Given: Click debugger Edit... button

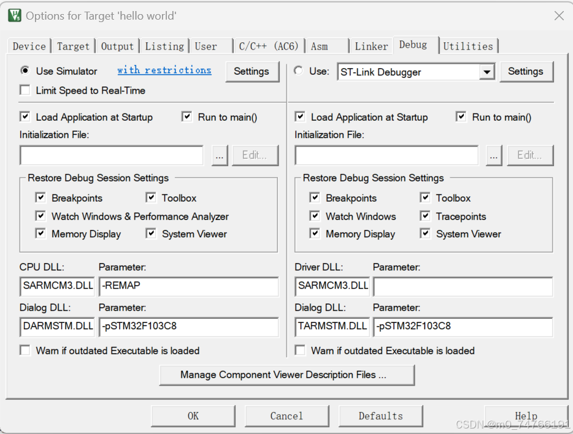Looking at the screenshot, I should pyautogui.click(x=530, y=156).
